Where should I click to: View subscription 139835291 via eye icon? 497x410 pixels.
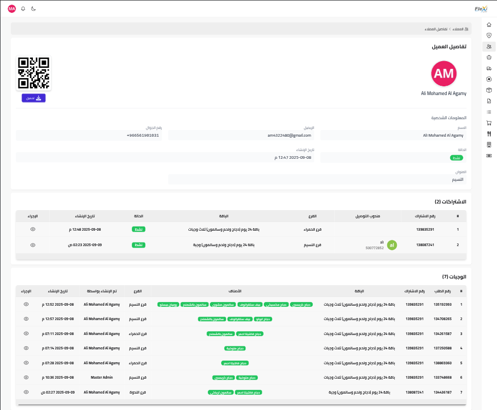33,229
